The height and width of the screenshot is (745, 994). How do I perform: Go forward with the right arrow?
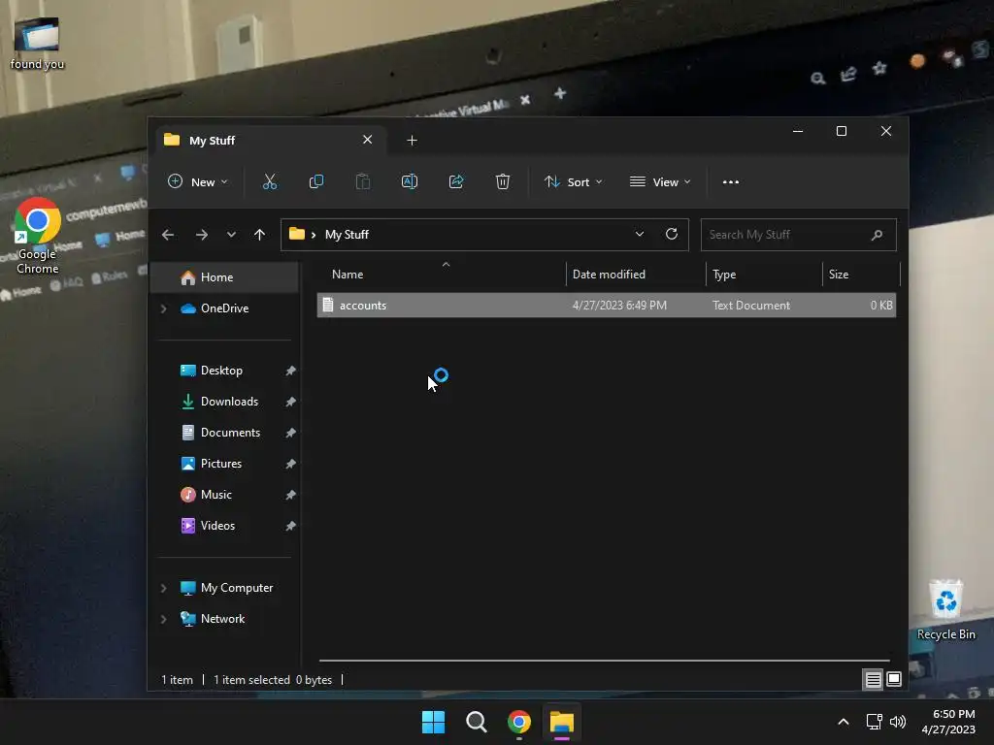pyautogui.click(x=202, y=235)
